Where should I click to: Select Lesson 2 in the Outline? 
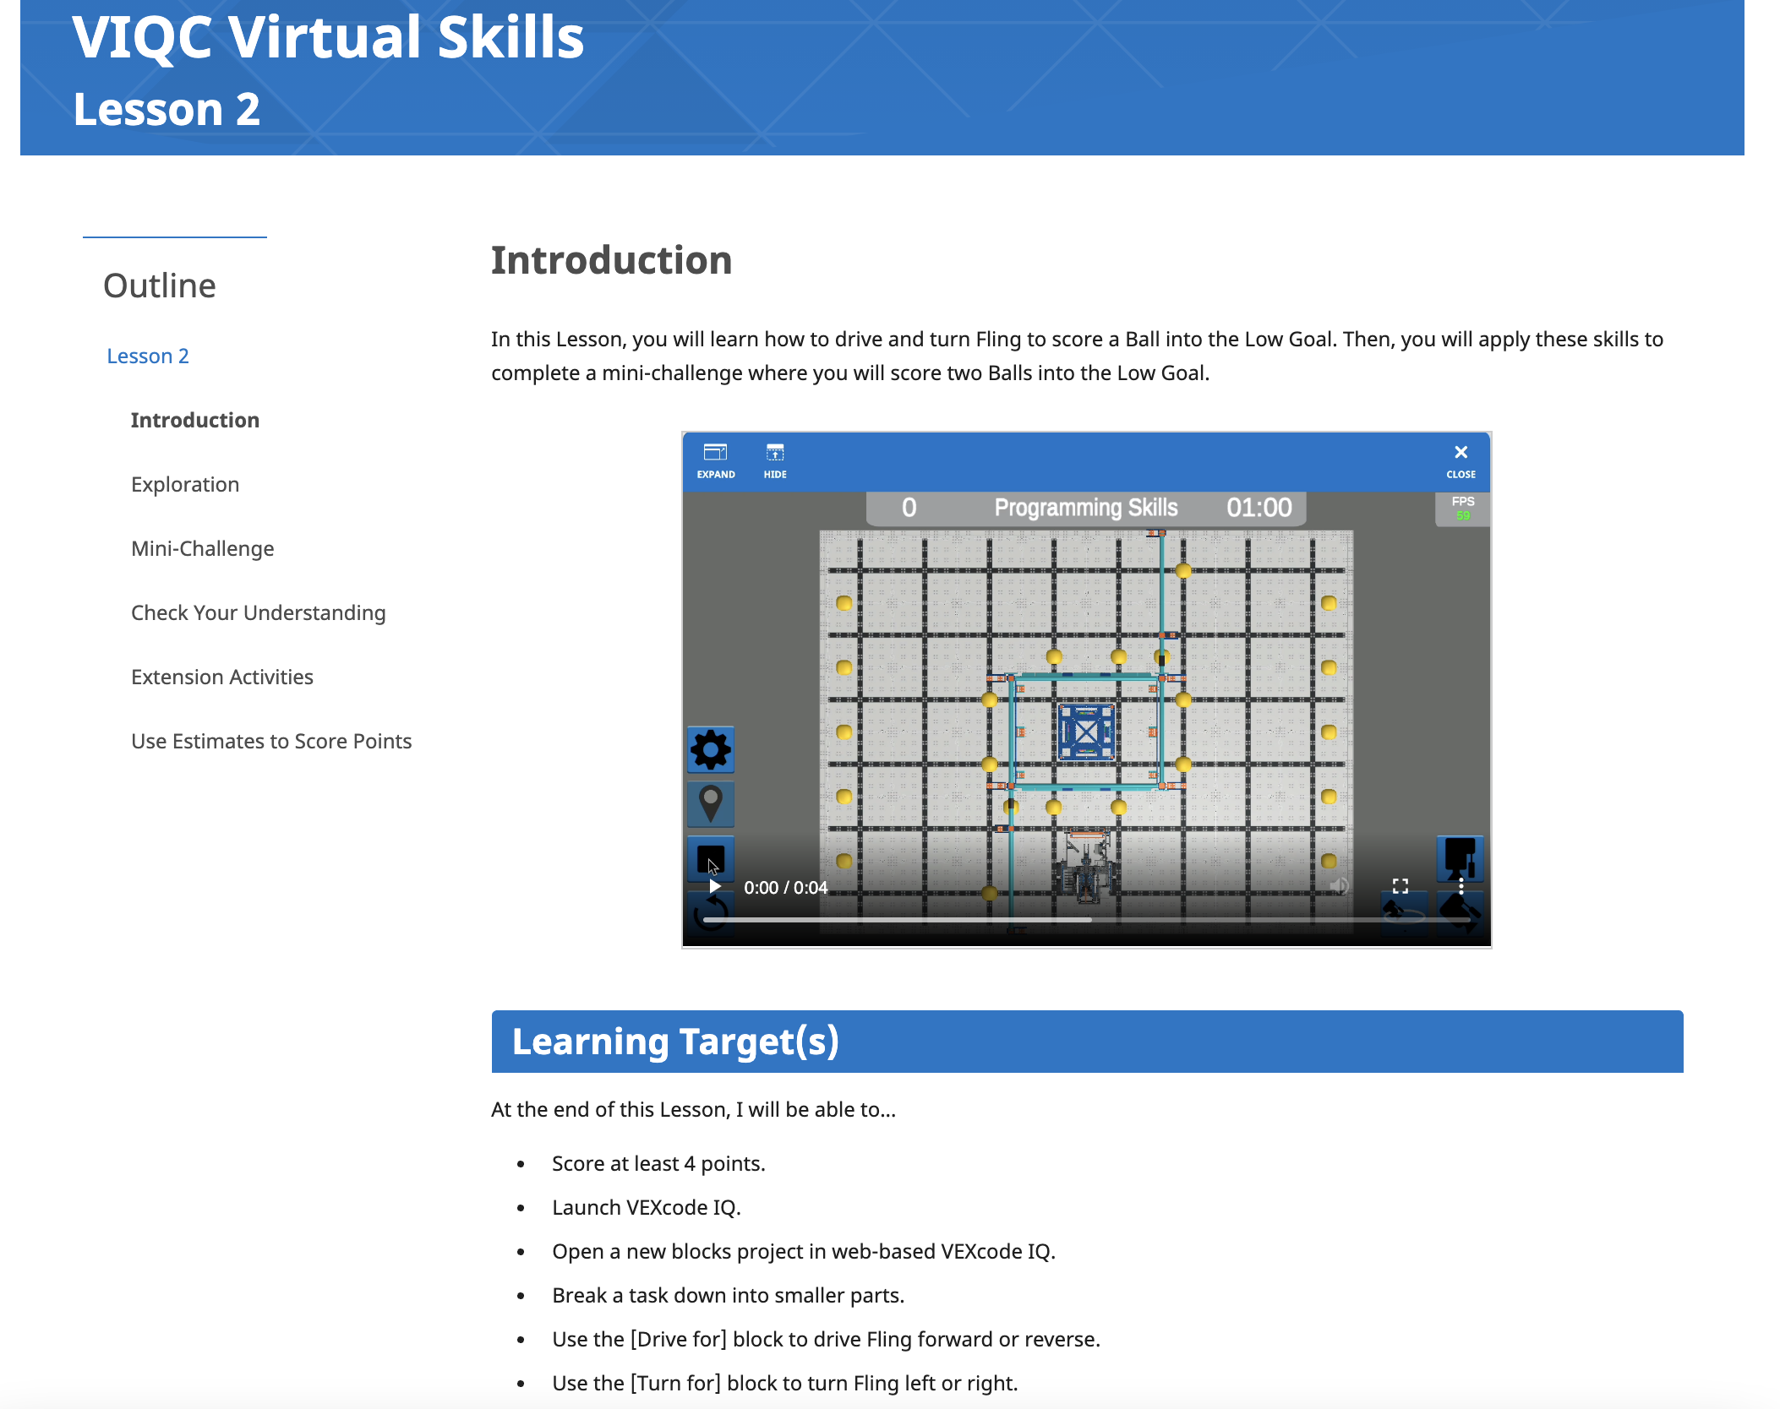148,356
